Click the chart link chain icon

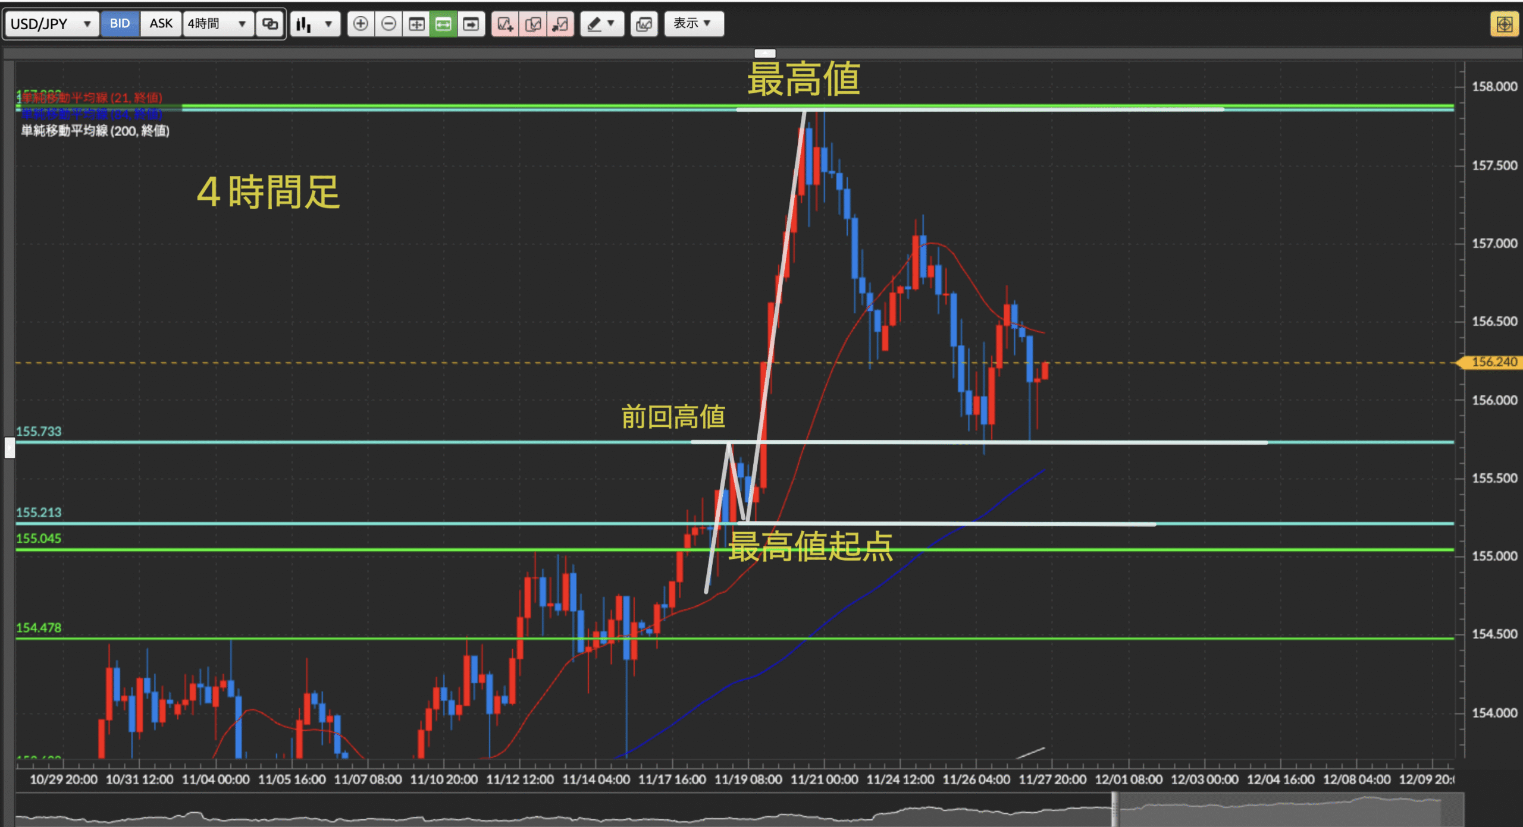click(270, 24)
